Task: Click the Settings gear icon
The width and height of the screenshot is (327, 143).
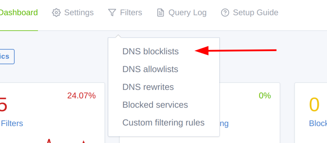Action: click(x=56, y=13)
